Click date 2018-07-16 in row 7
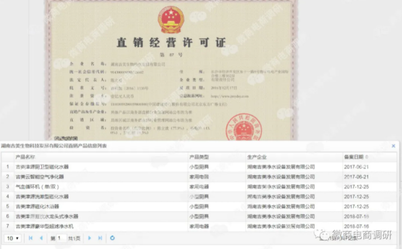Image resolution: width=402 pixels, height=249 pixels. point(356,226)
